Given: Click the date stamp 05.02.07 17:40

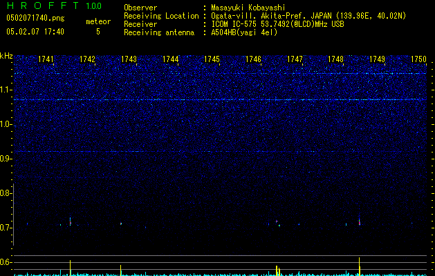Looking at the screenshot, I should coord(35,32).
